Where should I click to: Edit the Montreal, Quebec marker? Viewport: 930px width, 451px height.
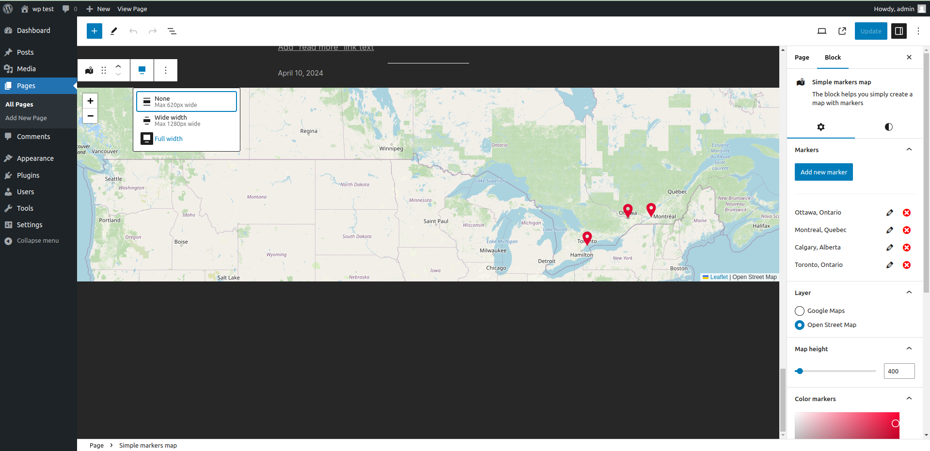[x=890, y=230]
